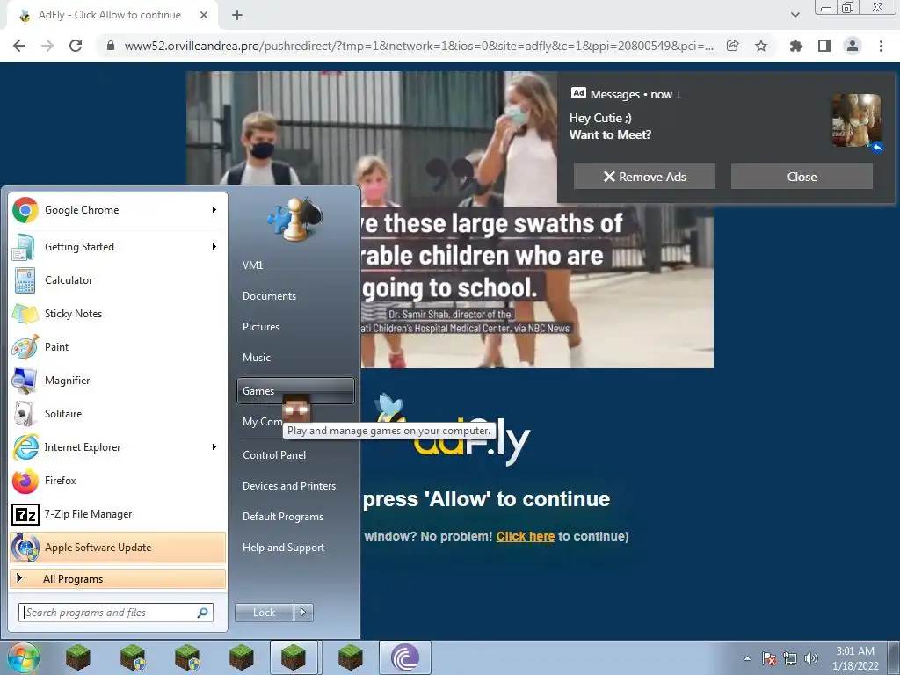Screen dimensions: 900x675
Task: Click the highlighted active grass block taskbar button
Action: [x=294, y=657]
